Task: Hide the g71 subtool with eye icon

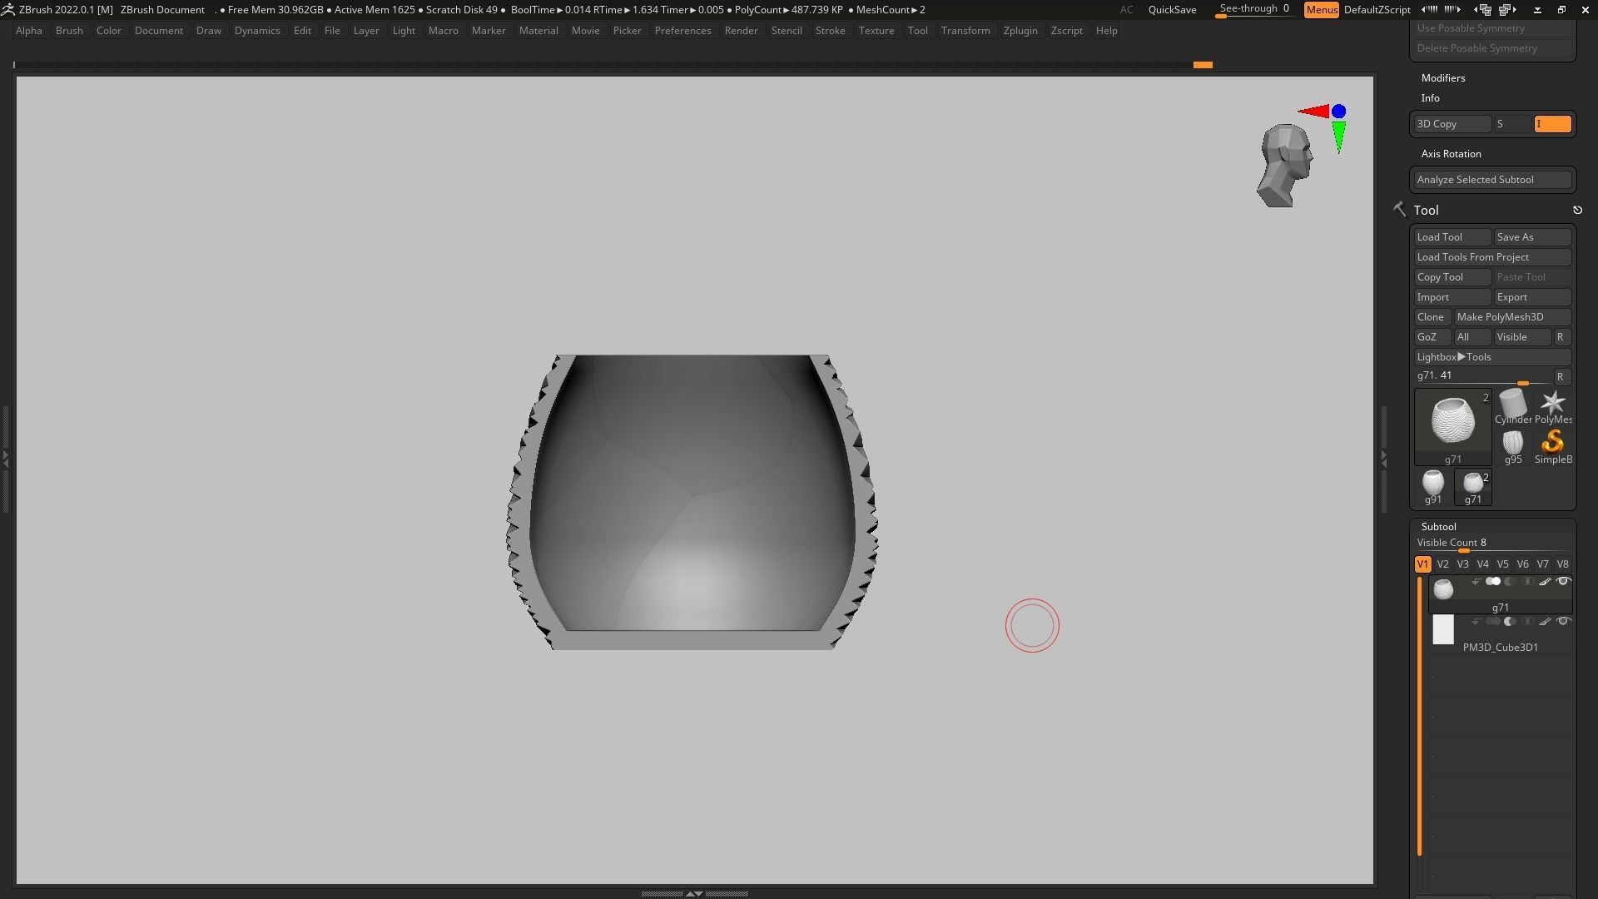Action: click(x=1563, y=582)
